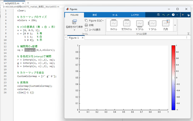193x121 pixels.
Task: Click the save-as (名前を付けて保存) icon
Action: point(74,22)
